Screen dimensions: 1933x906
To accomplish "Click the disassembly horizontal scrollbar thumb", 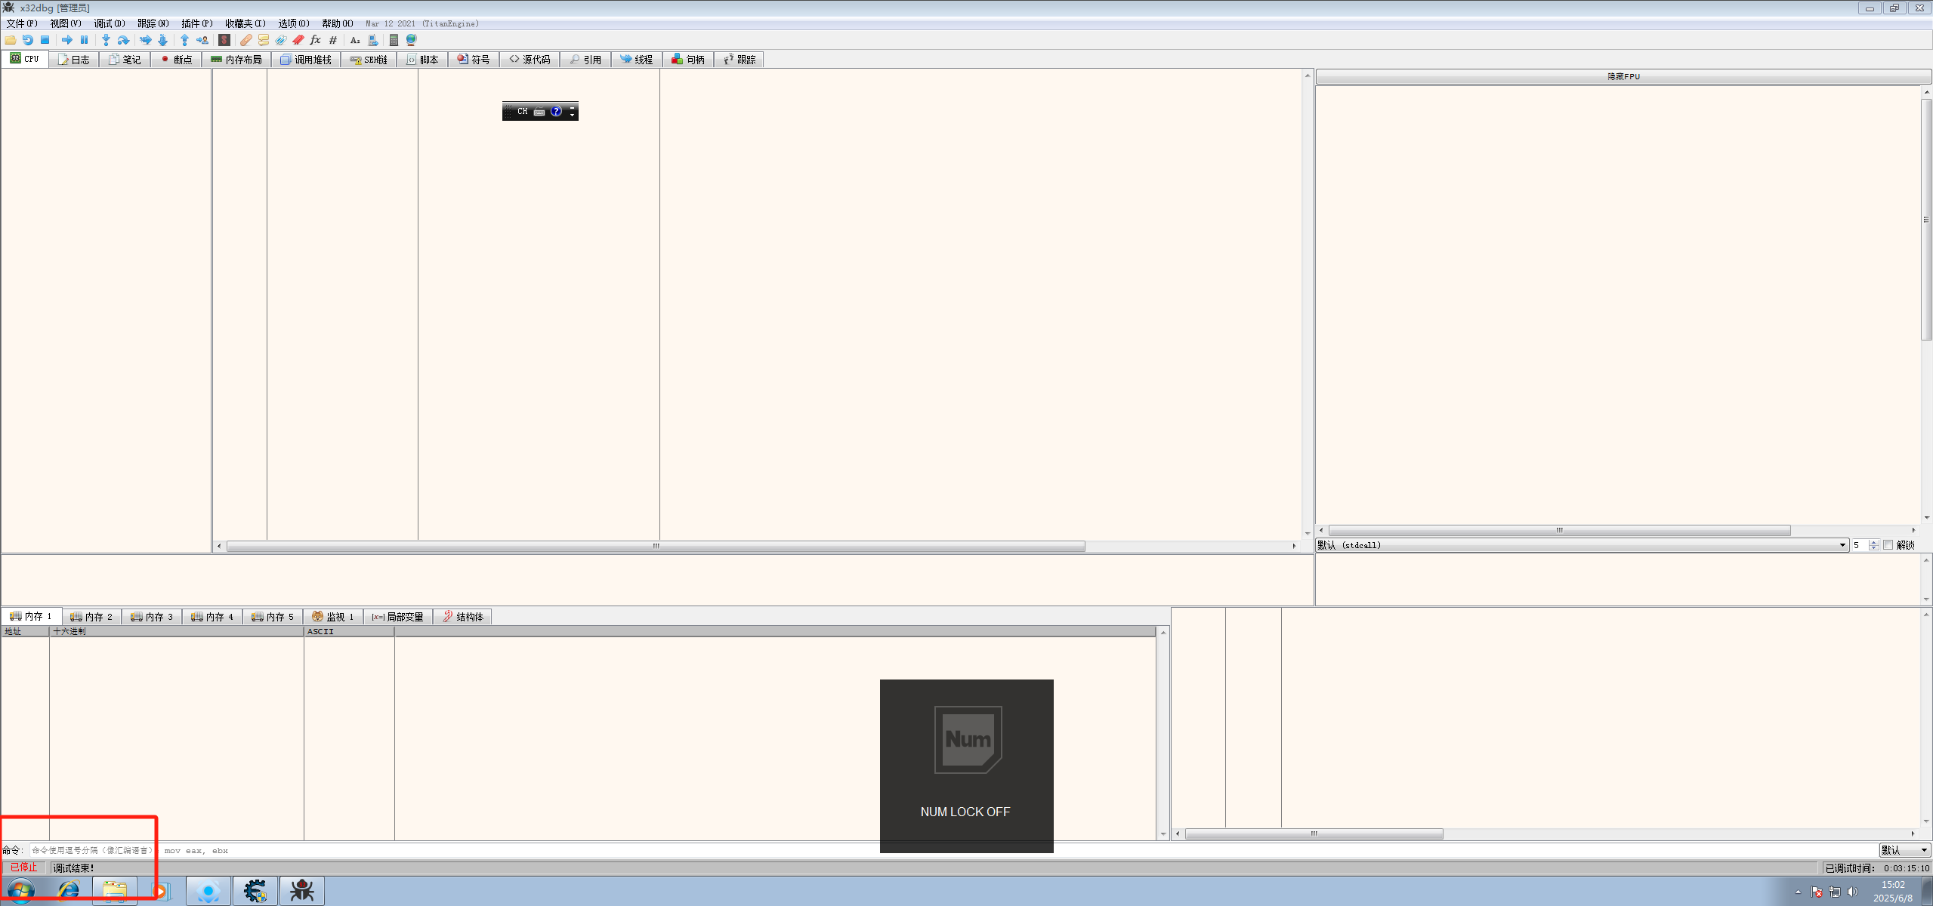I will click(x=655, y=546).
